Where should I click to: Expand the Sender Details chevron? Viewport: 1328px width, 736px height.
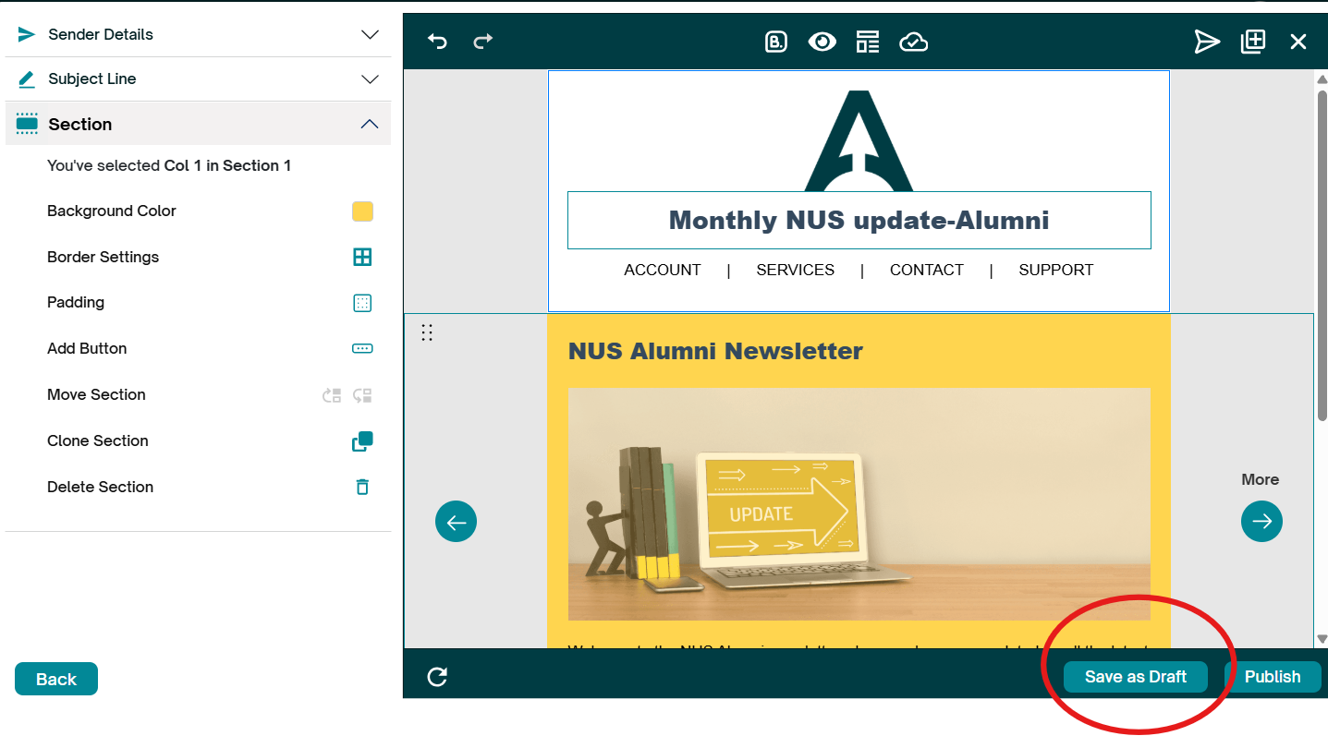coord(370,34)
